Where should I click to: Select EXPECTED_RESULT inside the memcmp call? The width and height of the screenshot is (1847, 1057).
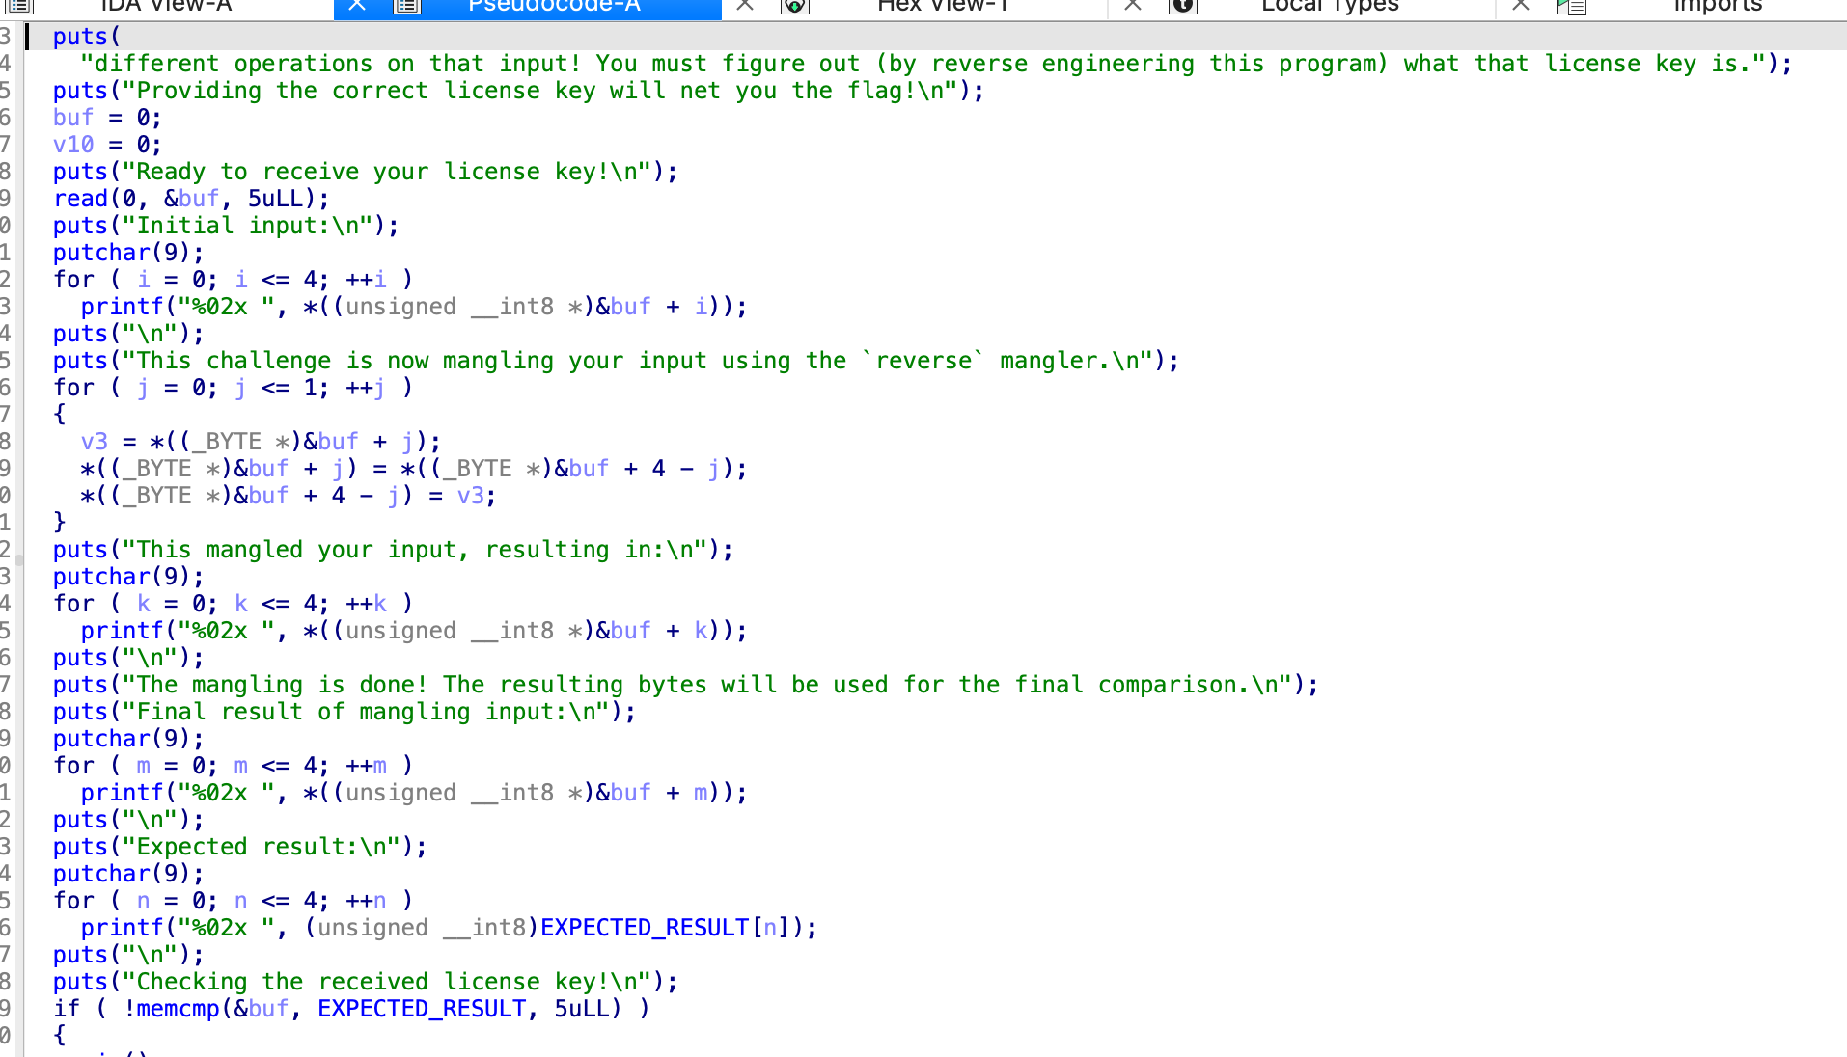click(422, 1009)
